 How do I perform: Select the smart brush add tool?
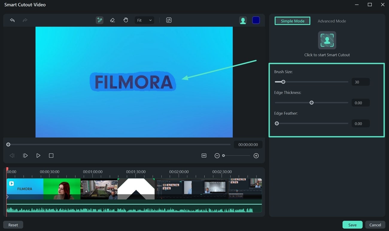pos(99,20)
